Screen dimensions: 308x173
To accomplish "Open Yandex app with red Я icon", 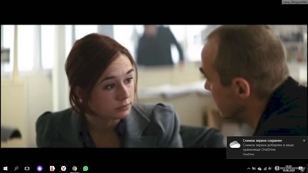I will coord(52,168).
